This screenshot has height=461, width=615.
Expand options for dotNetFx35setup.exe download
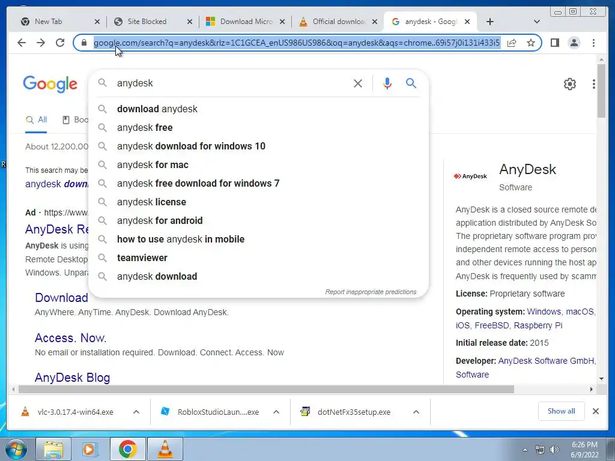point(416,412)
